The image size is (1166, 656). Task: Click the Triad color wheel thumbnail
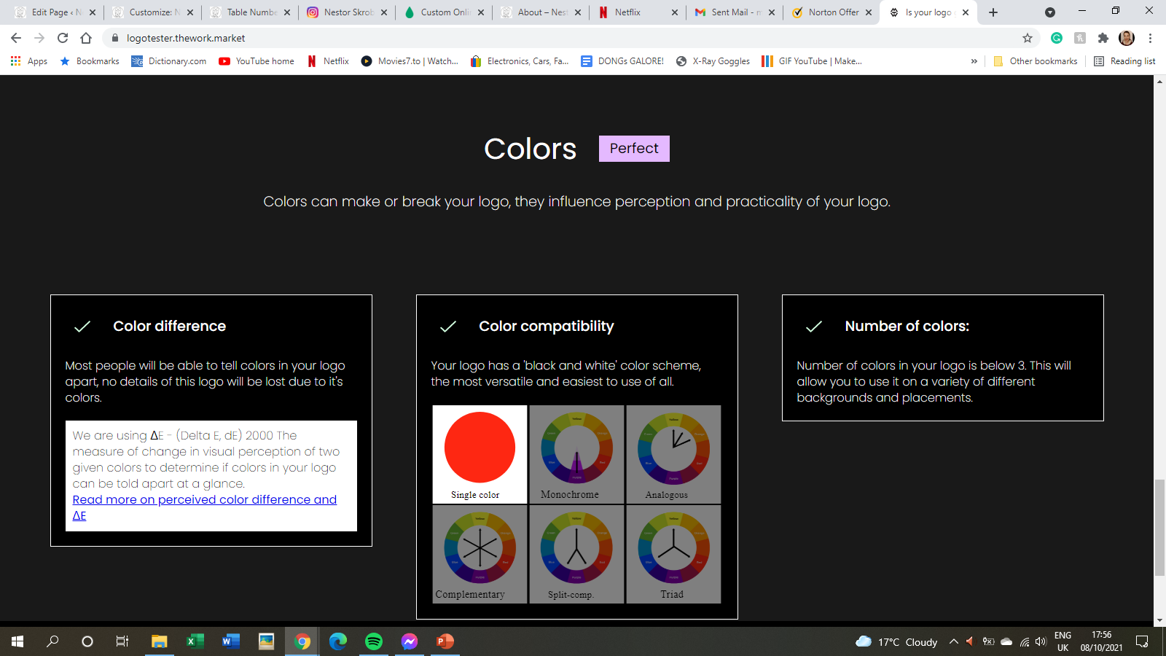tap(673, 554)
